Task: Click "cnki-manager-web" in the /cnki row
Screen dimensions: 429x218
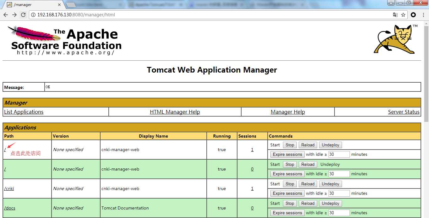Action: tap(120, 188)
